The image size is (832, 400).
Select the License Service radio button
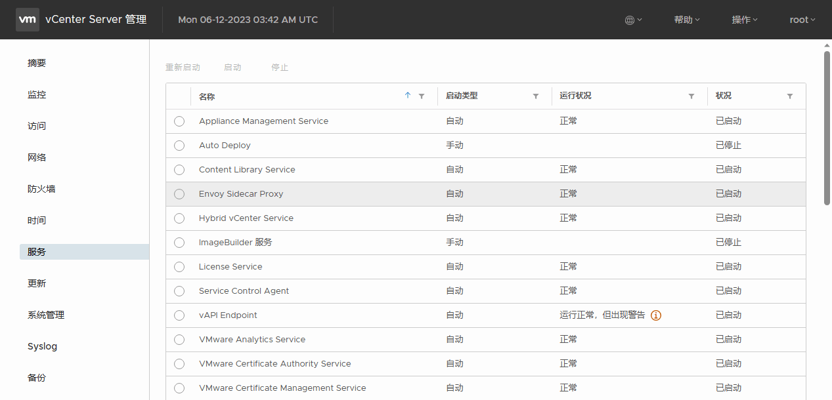point(179,267)
